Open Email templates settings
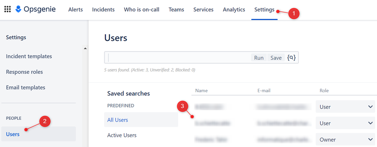 (x=25, y=88)
